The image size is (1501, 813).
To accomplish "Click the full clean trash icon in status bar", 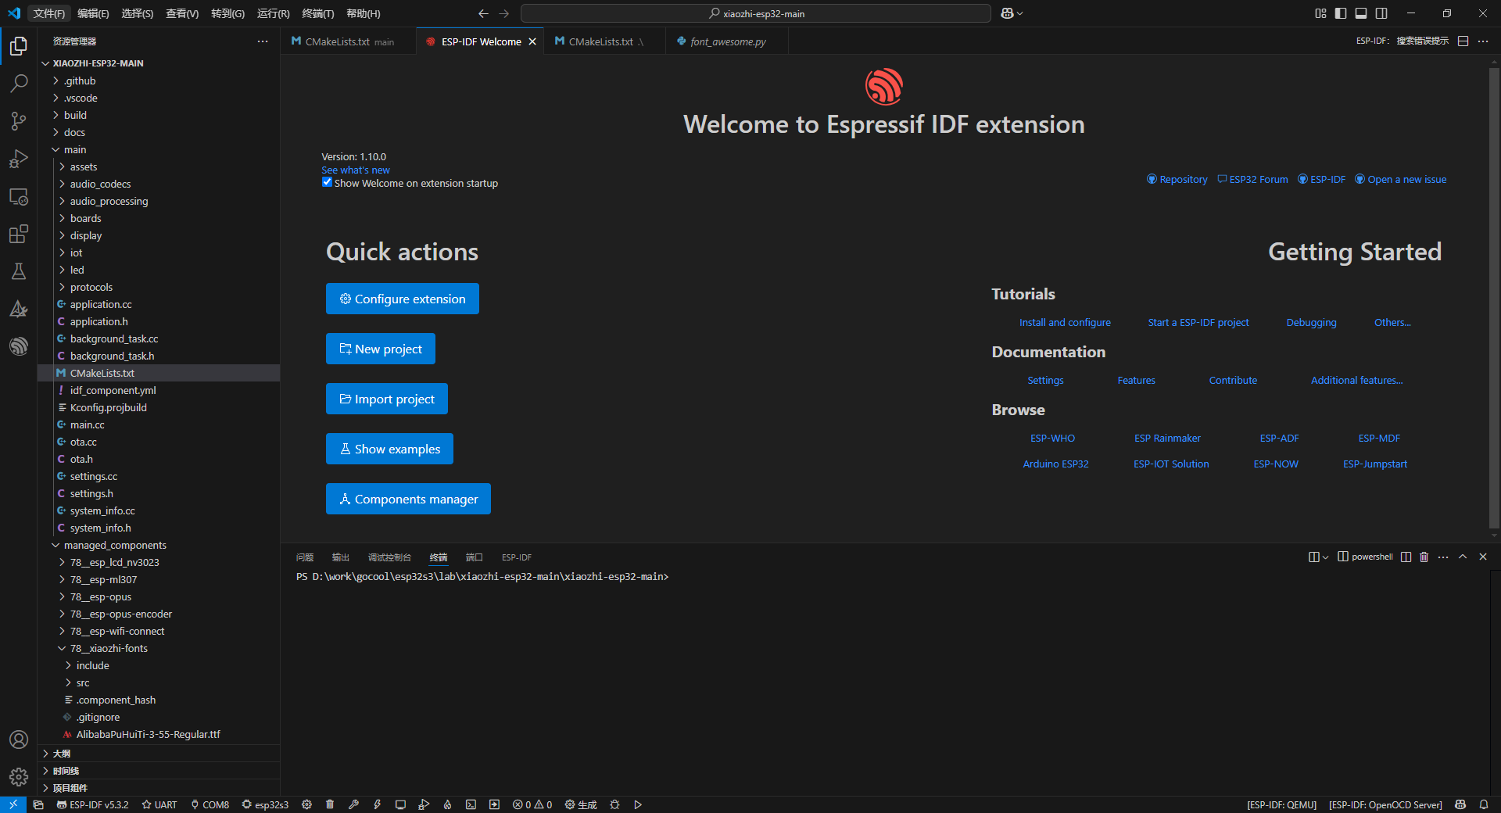I will (330, 804).
